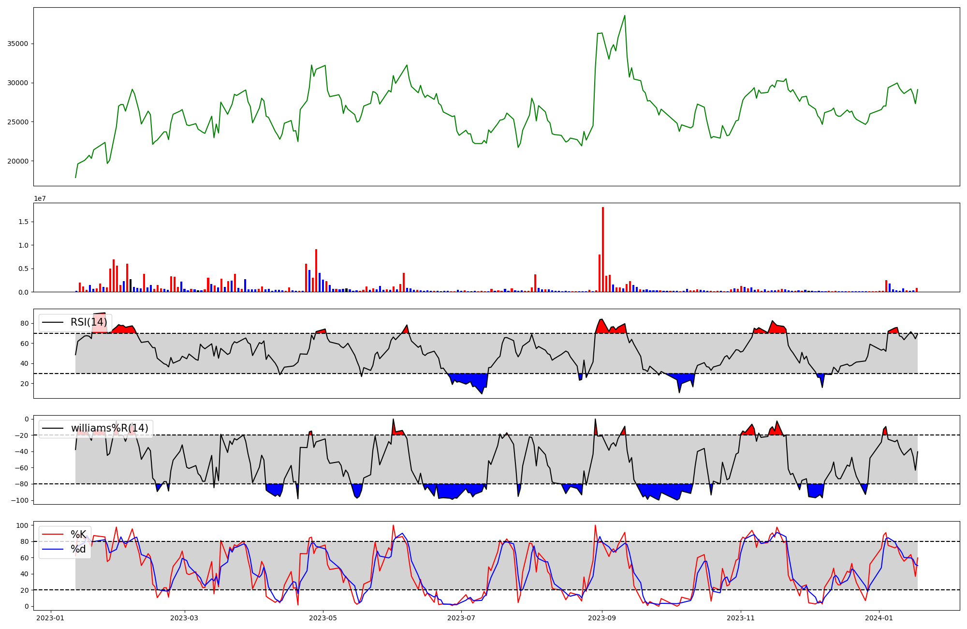Click the 1.5 volume axis tick label
The width and height of the screenshot is (967, 629).
point(23,222)
